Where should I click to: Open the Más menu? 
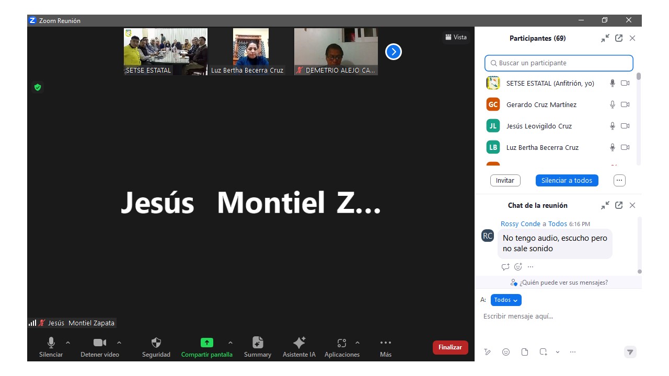[386, 343]
